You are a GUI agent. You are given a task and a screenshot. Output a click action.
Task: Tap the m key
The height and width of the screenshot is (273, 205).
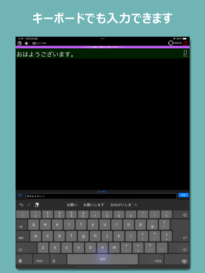[114, 248]
